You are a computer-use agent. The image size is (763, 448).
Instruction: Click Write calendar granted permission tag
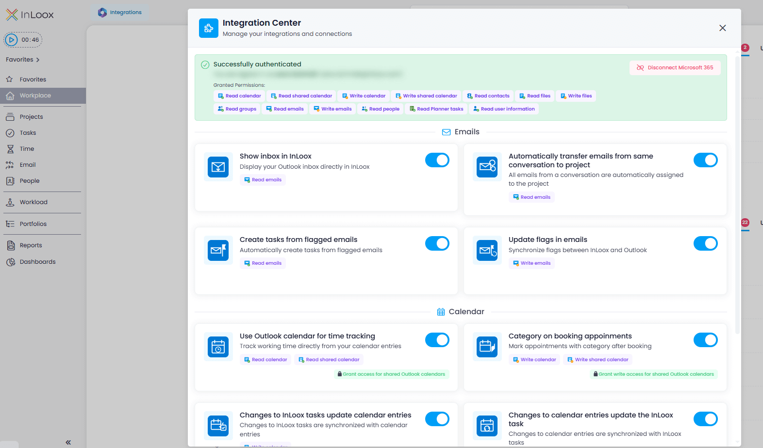(x=364, y=96)
